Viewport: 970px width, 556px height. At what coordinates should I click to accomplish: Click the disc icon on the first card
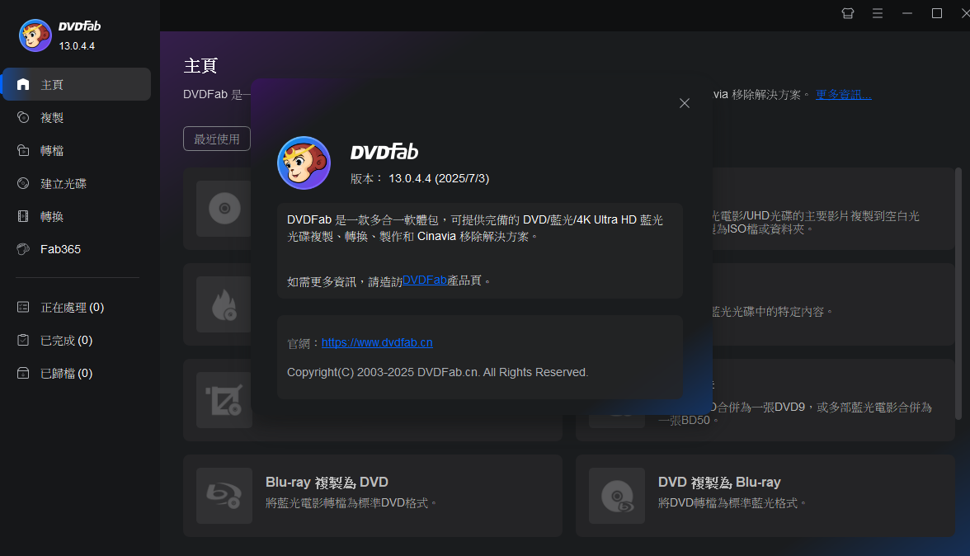224,209
